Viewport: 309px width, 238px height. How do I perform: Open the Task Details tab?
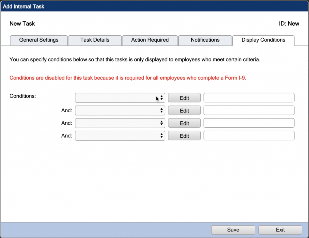click(x=95, y=40)
